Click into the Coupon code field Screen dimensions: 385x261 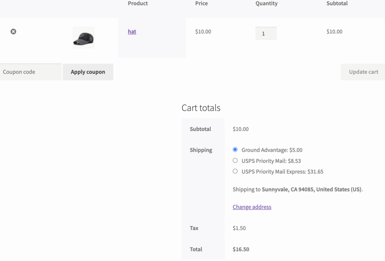pyautogui.click(x=30, y=72)
